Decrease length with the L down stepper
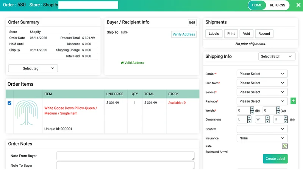The height and width of the screenshot is (170, 303). click(x=249, y=121)
